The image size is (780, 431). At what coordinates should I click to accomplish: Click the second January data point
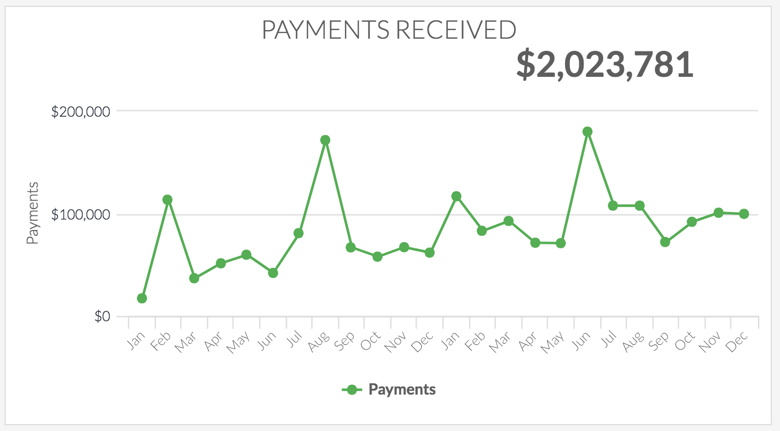[x=456, y=196]
